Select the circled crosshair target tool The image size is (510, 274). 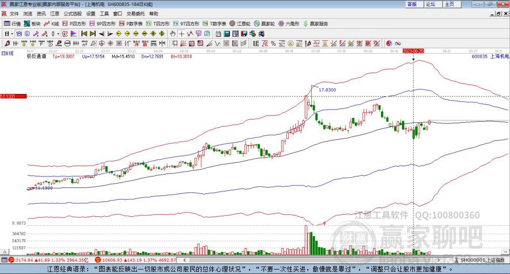[102, 43]
